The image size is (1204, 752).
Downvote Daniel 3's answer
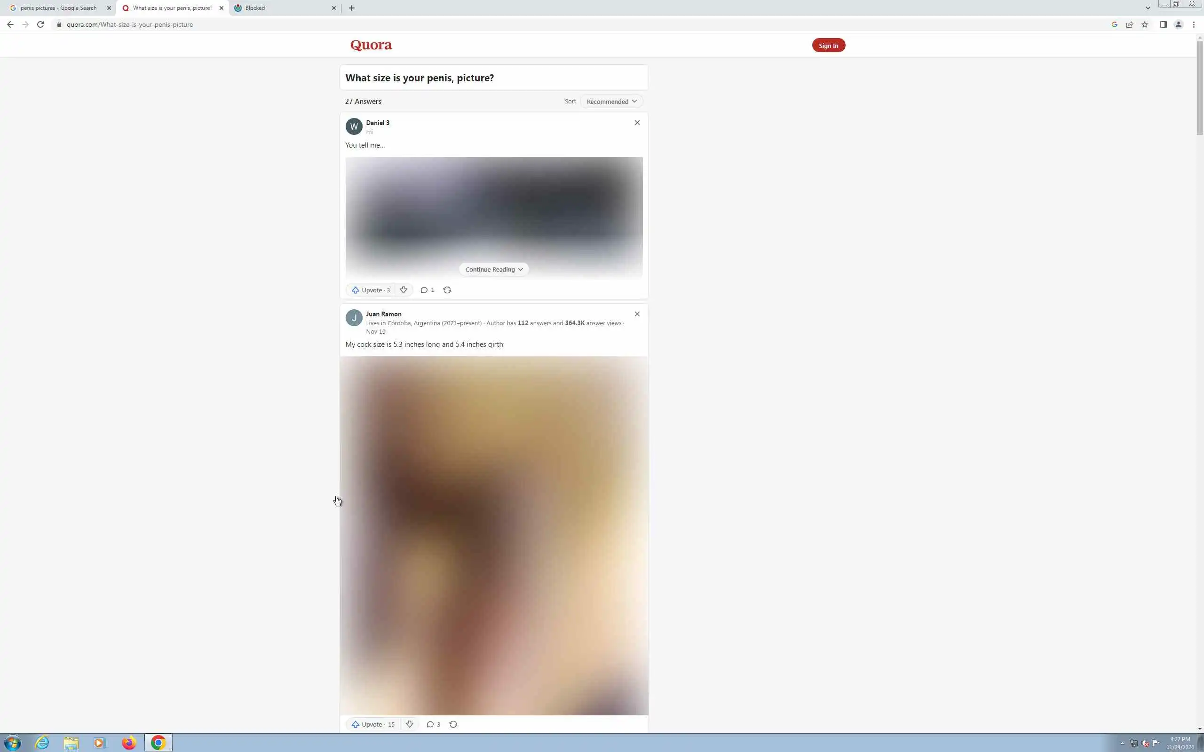coord(404,290)
